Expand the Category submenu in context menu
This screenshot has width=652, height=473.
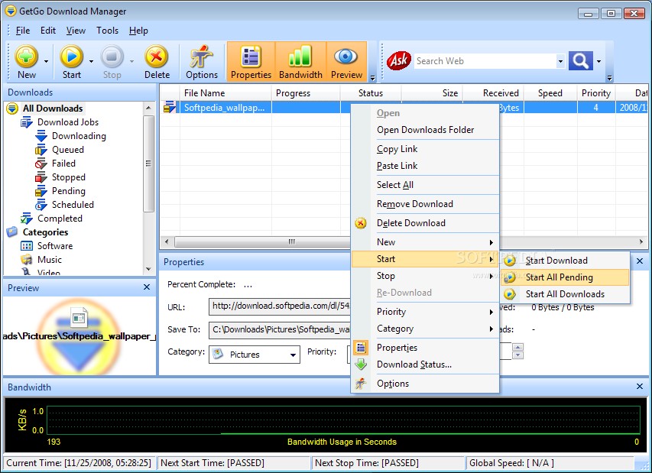[x=426, y=329]
